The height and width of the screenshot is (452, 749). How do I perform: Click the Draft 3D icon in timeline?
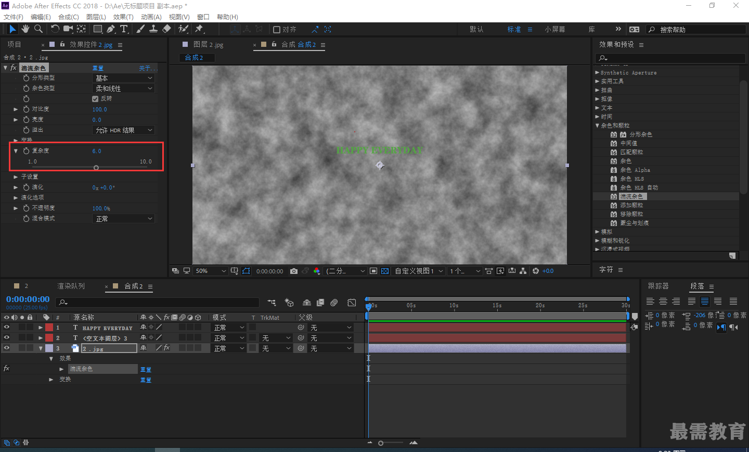pyautogui.click(x=289, y=303)
